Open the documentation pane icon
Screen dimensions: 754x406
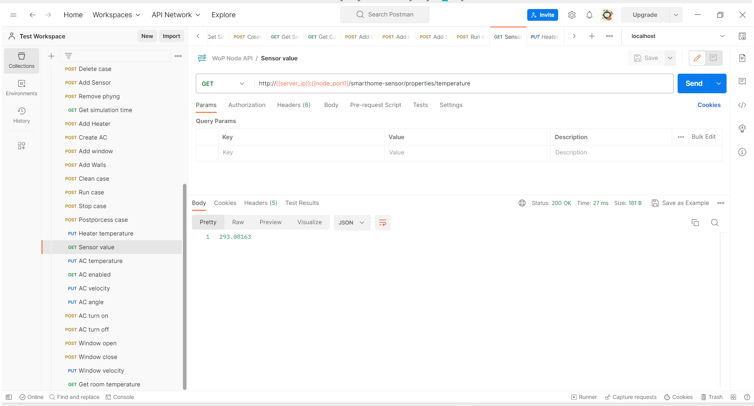[742, 58]
